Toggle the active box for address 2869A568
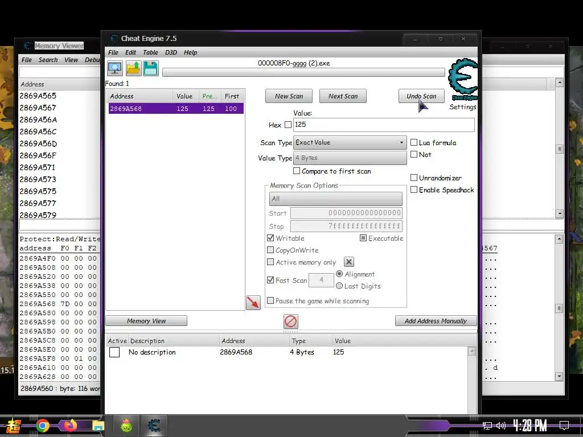The width and height of the screenshot is (583, 437). [114, 352]
